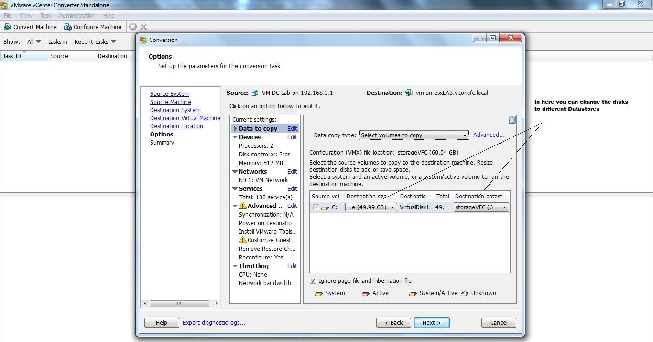Click Edit link for Devices
The height and width of the screenshot is (342, 653).
pos(292,137)
